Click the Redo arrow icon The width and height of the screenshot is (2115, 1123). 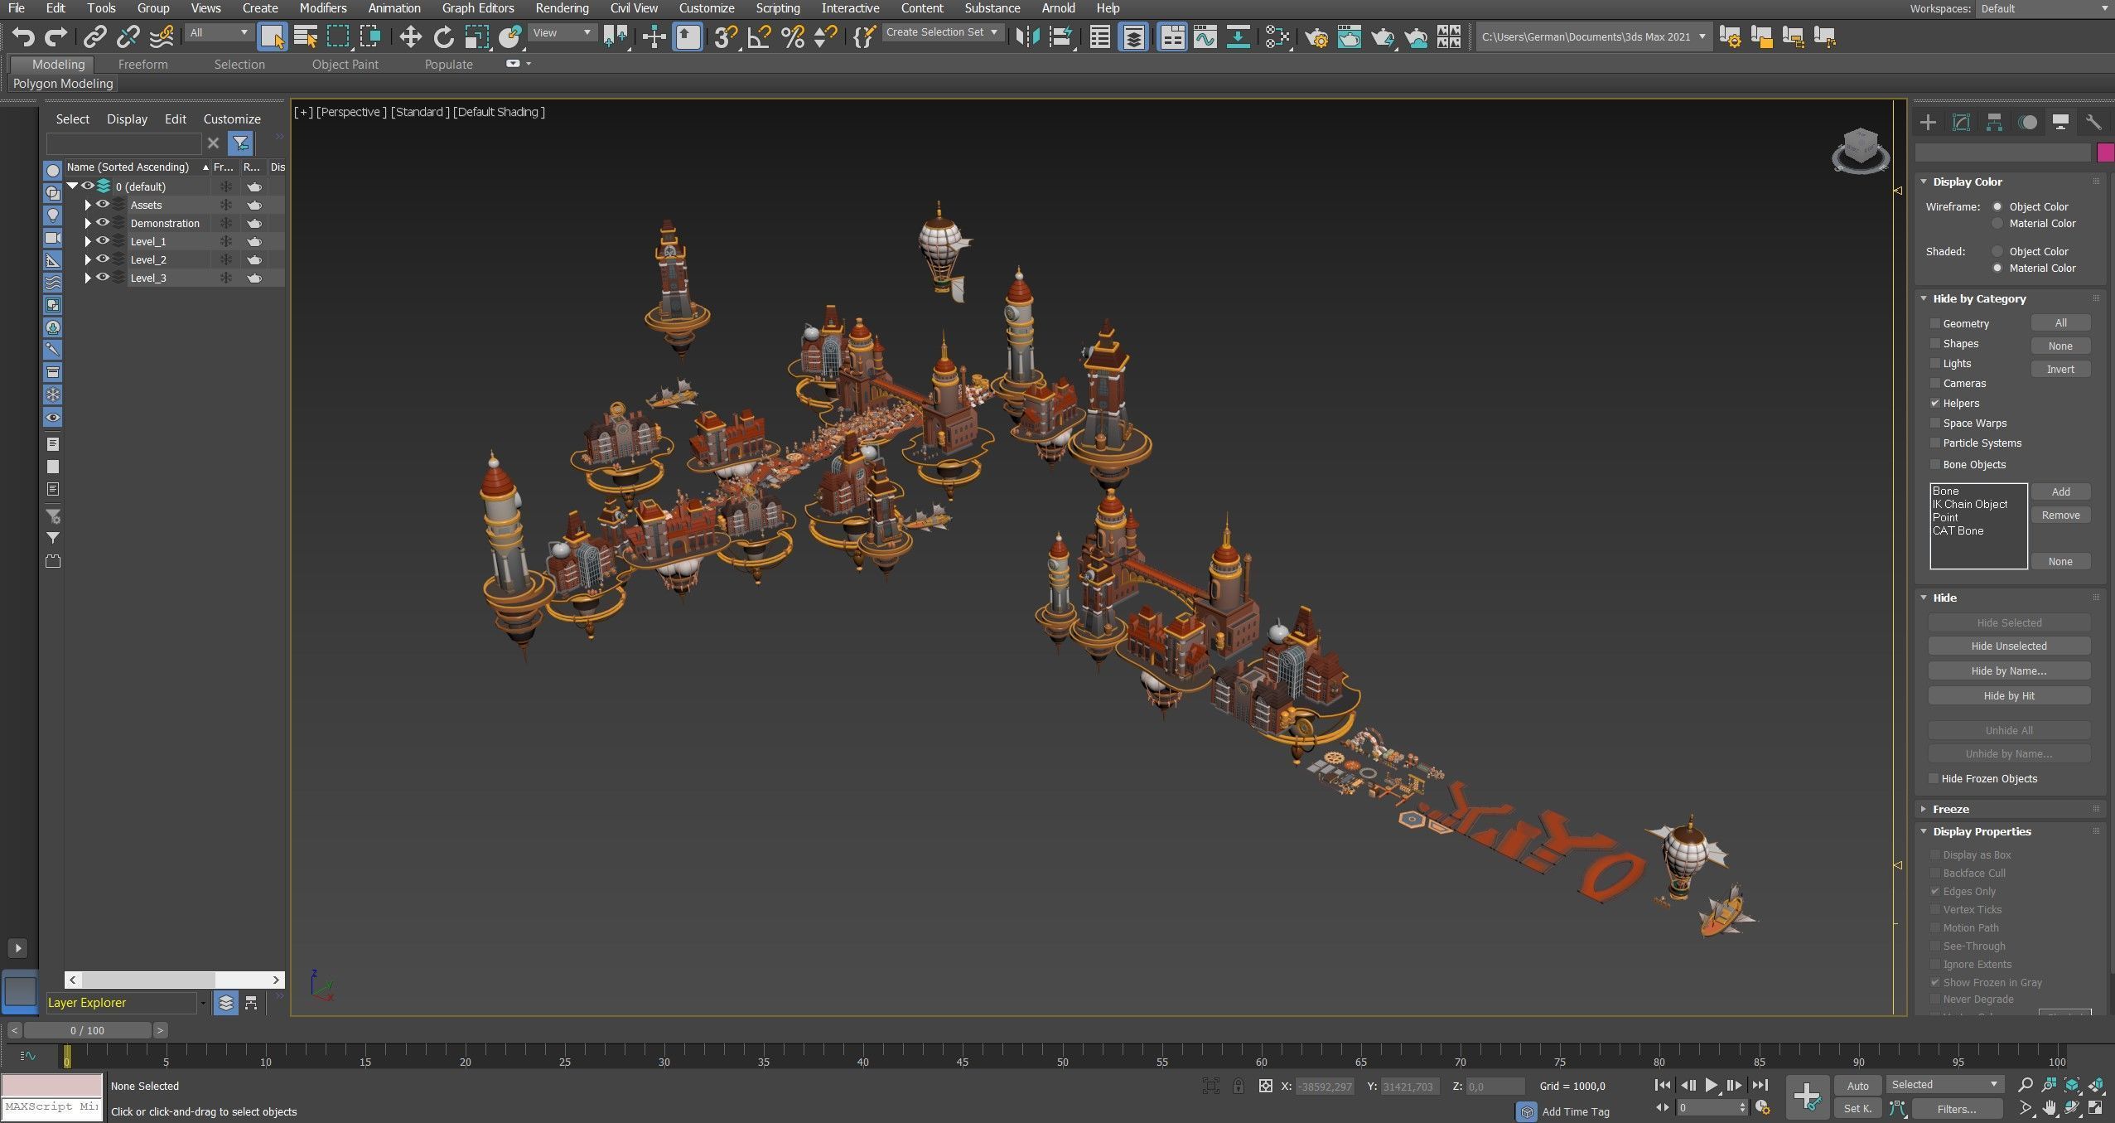pos(56,36)
